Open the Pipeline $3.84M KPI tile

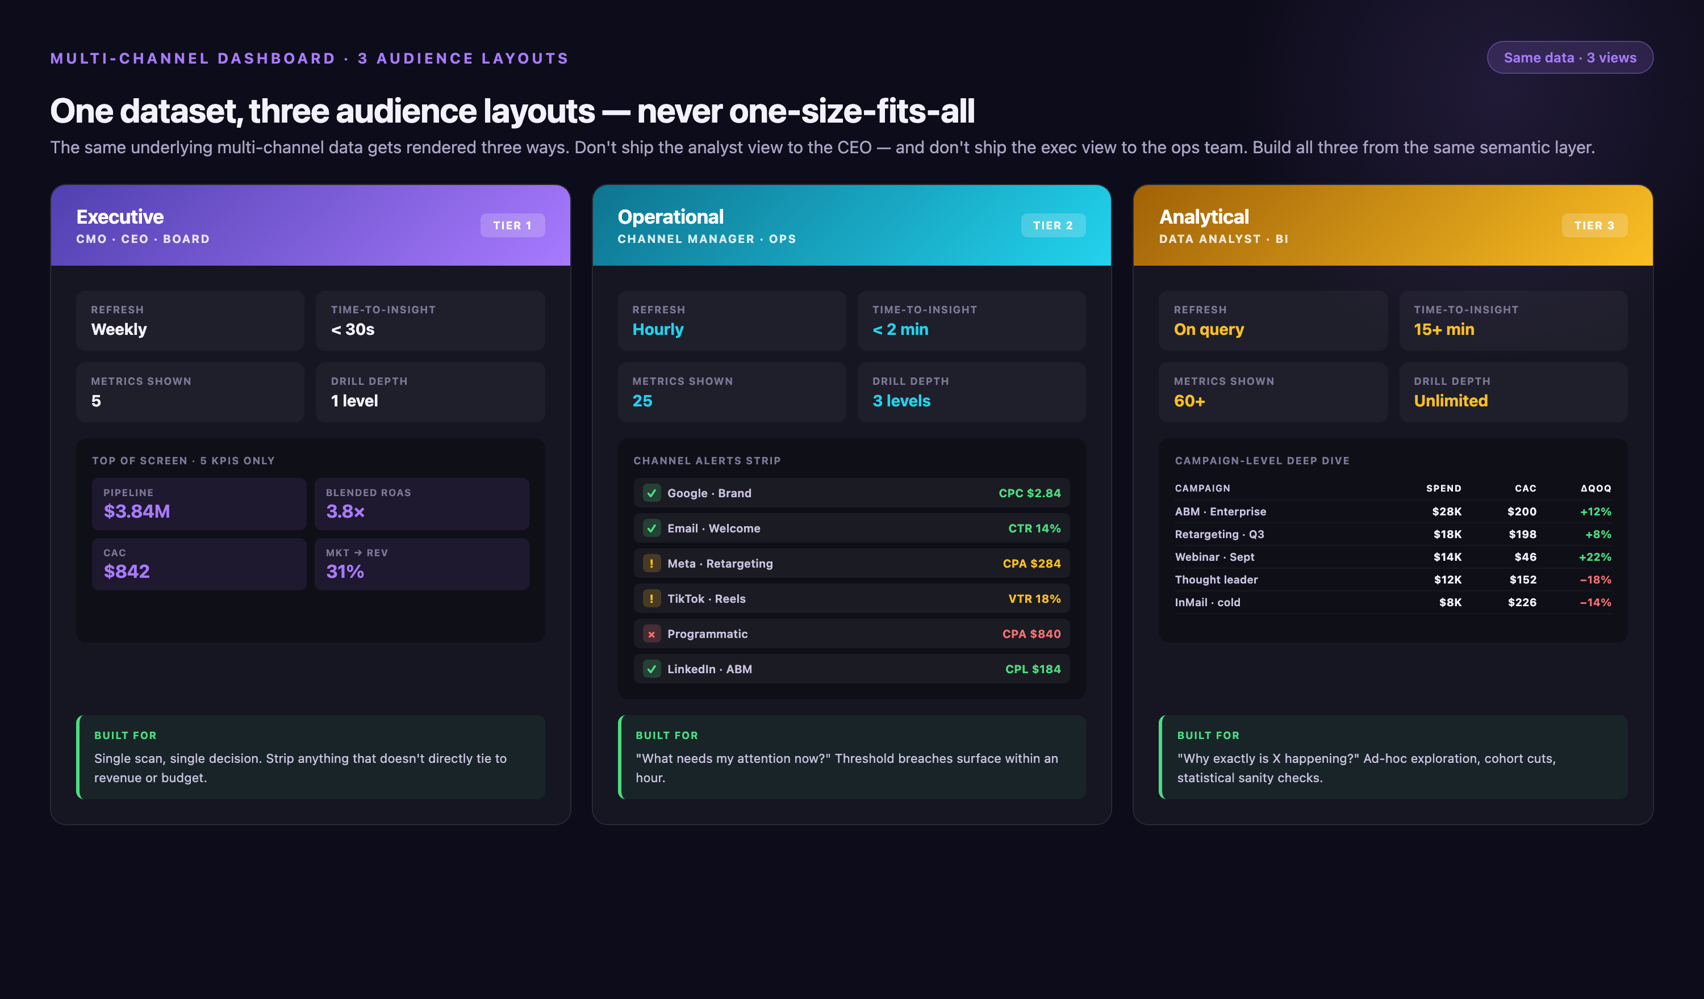click(x=199, y=504)
